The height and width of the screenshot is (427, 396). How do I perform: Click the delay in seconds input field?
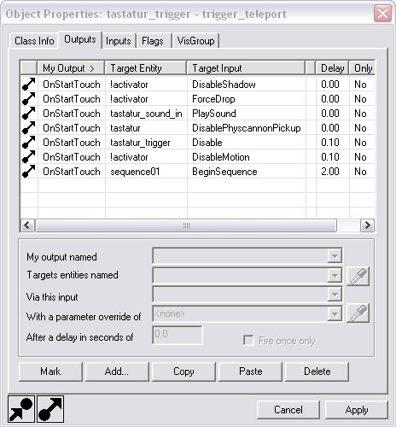point(178,335)
